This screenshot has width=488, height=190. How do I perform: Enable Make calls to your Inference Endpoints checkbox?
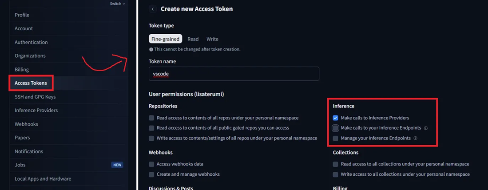pyautogui.click(x=335, y=128)
